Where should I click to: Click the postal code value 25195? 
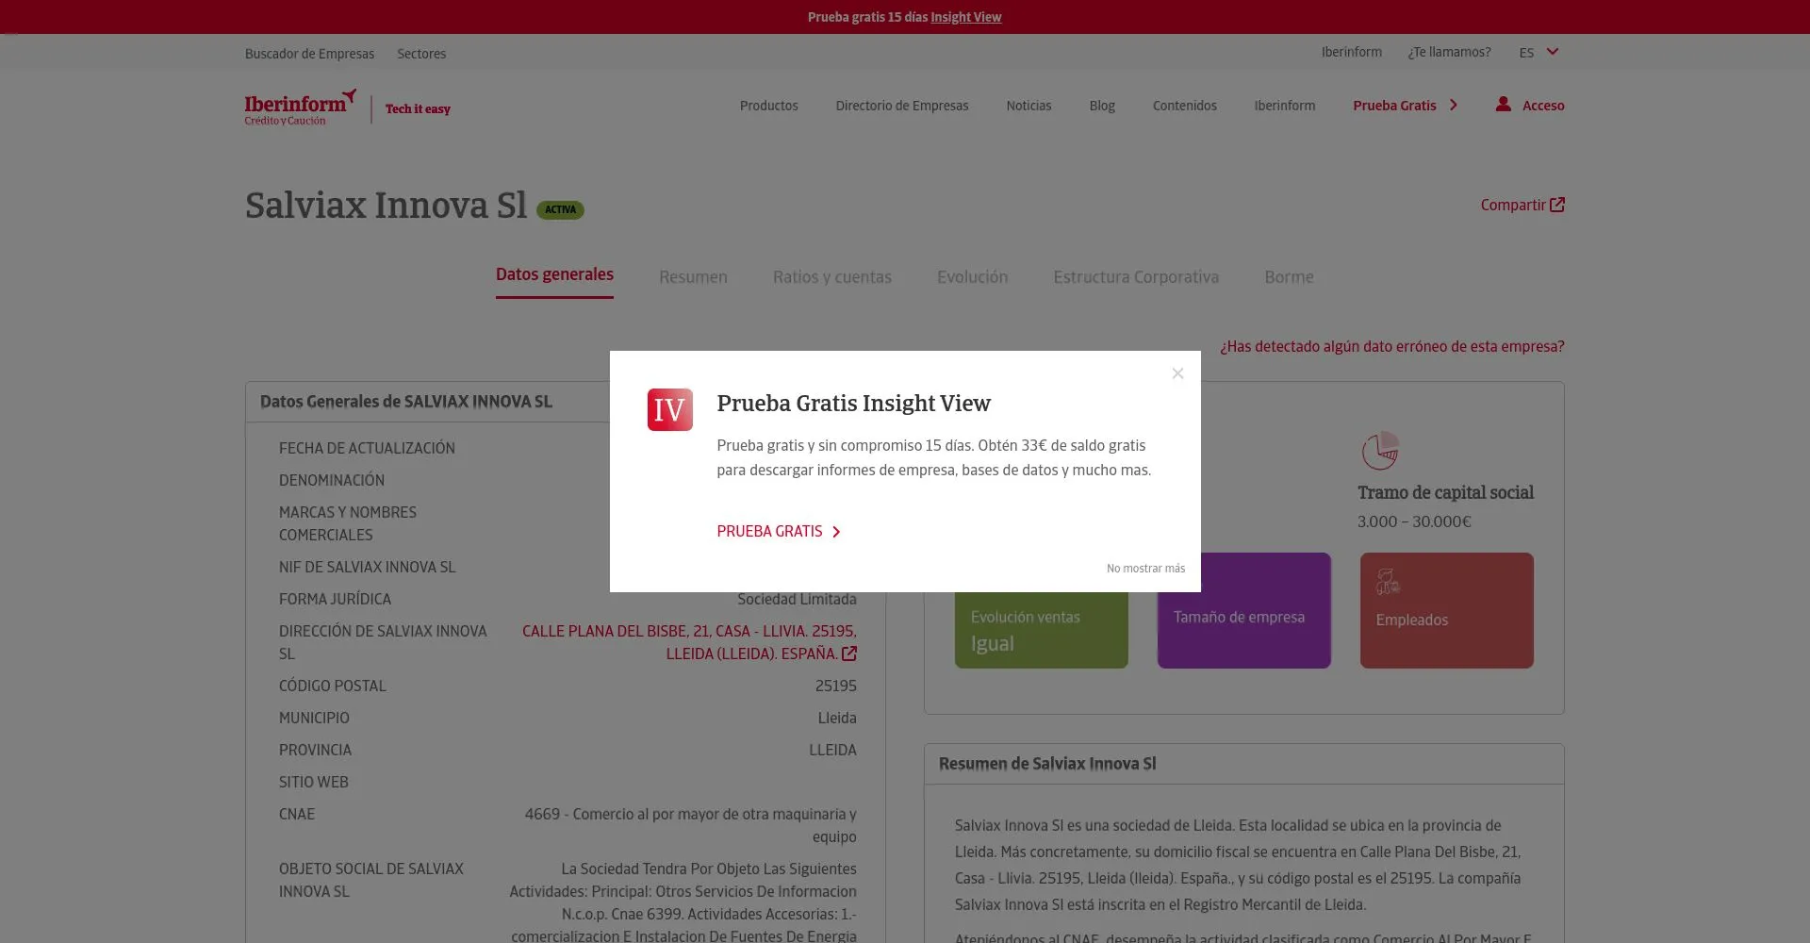click(835, 686)
